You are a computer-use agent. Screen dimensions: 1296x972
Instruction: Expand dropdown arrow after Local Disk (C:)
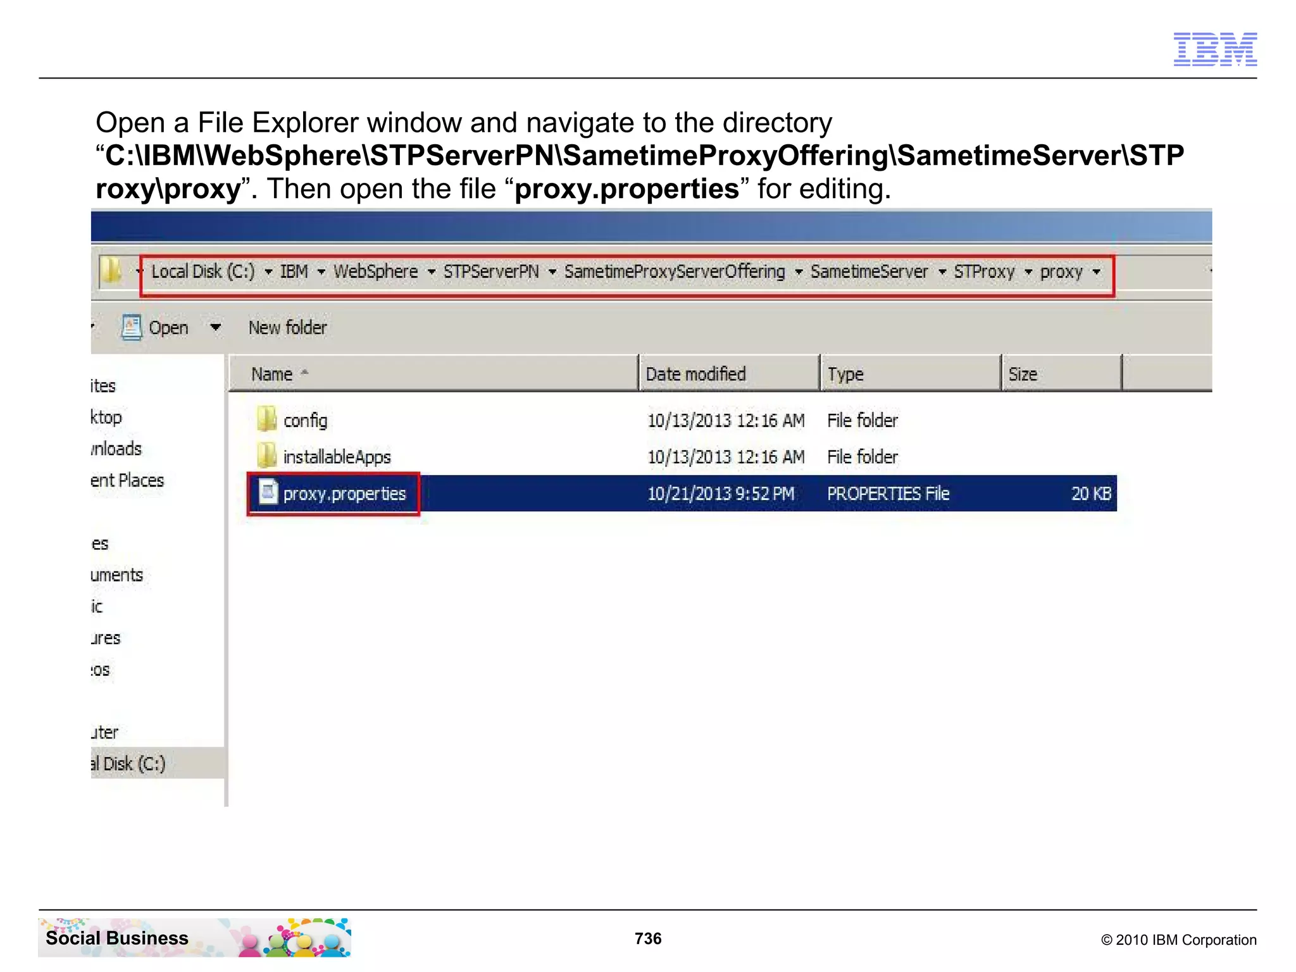pyautogui.click(x=268, y=272)
